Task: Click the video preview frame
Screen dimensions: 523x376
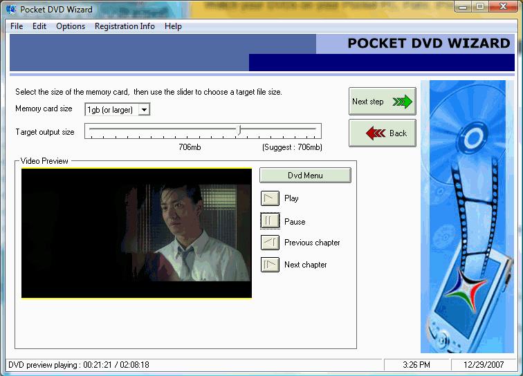Action: (x=136, y=234)
